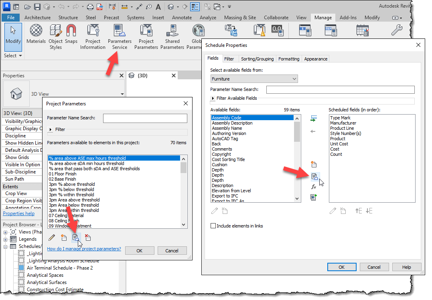Open the File menu tab
Screen dimensions: 432x300
click(x=11, y=18)
